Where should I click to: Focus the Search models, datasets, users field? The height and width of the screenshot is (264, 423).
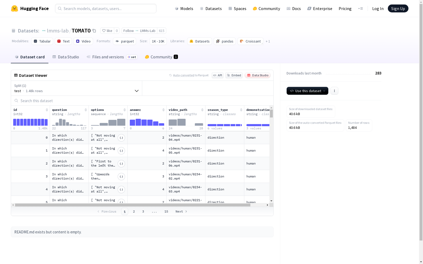pyautogui.click(x=106, y=8)
